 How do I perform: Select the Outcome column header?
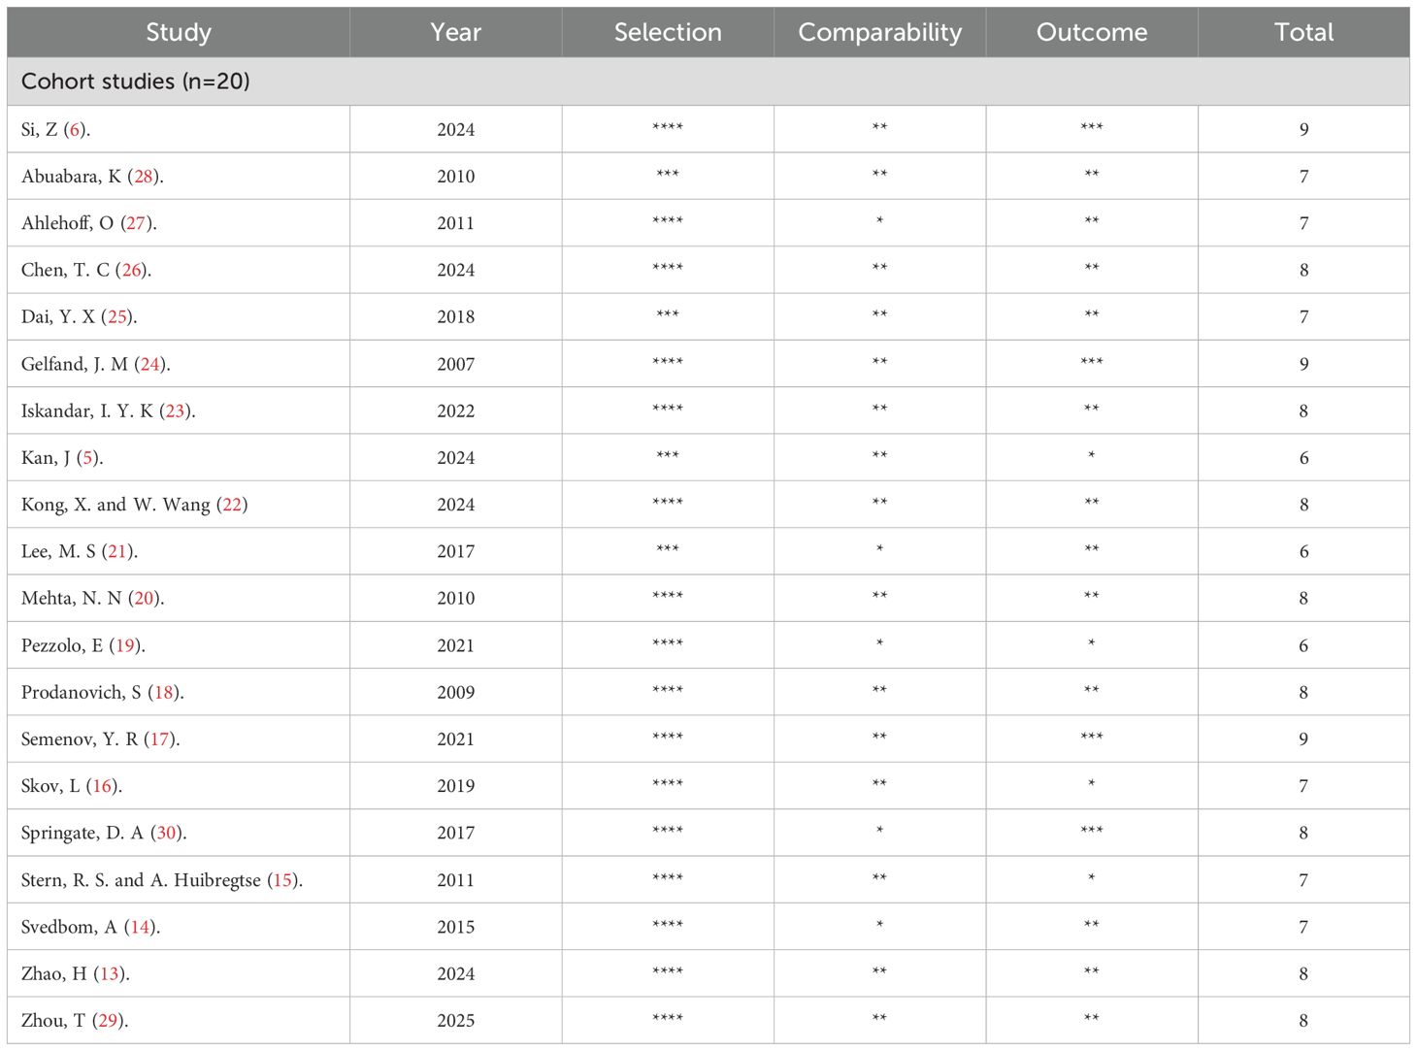[x=1092, y=32]
